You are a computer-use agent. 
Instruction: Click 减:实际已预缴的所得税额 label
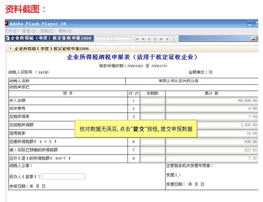(x=34, y=150)
